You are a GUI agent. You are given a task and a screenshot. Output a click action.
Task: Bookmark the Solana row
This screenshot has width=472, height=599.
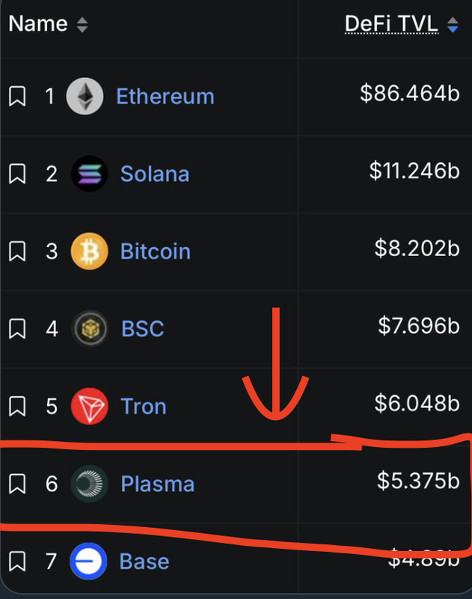[x=17, y=174]
